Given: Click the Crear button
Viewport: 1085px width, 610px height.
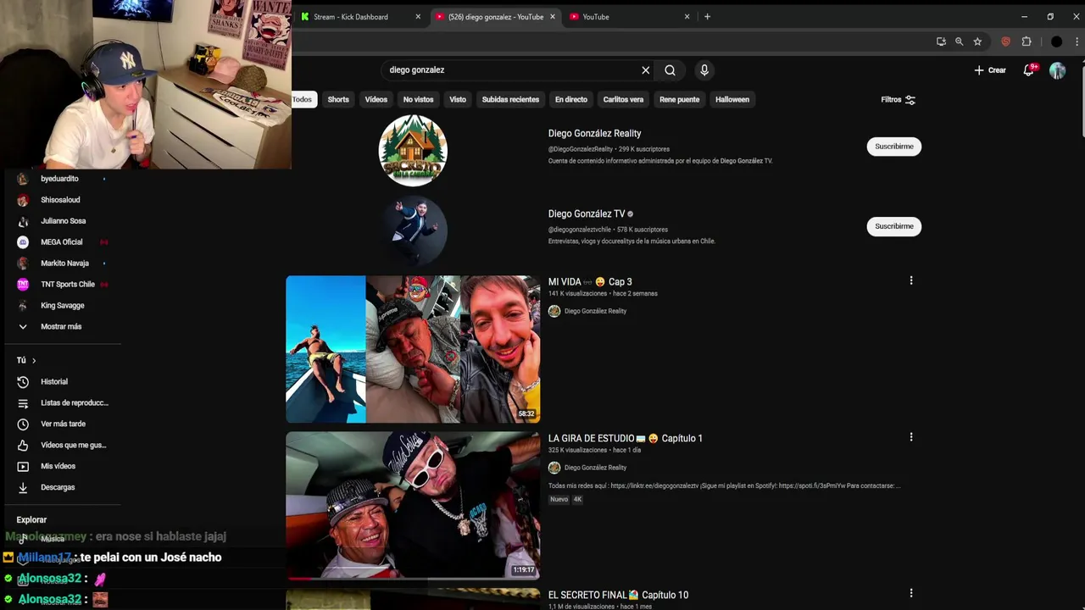Looking at the screenshot, I should (x=990, y=70).
